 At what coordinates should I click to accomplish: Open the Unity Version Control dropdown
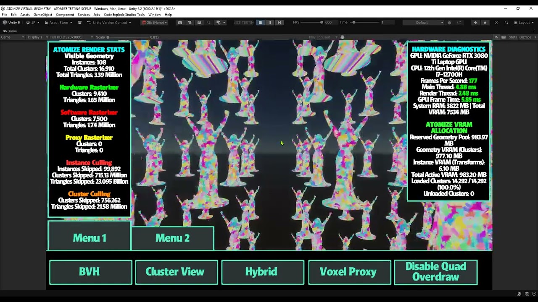click(109, 23)
